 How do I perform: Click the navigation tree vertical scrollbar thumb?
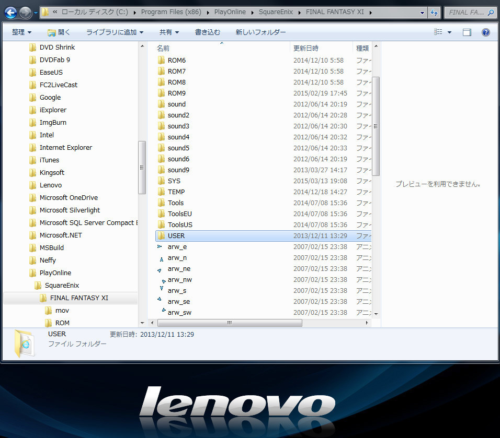tap(142, 168)
